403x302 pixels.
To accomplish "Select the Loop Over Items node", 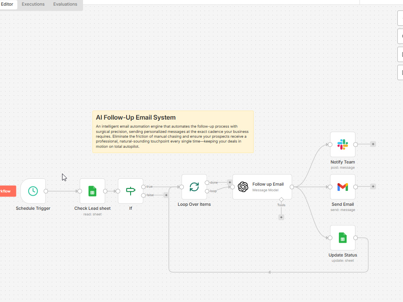I will [x=194, y=187].
